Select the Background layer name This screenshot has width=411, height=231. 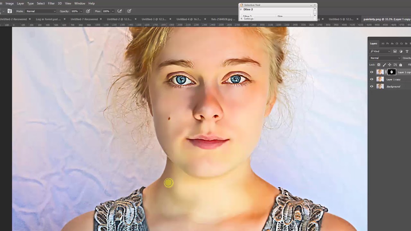pos(393,87)
